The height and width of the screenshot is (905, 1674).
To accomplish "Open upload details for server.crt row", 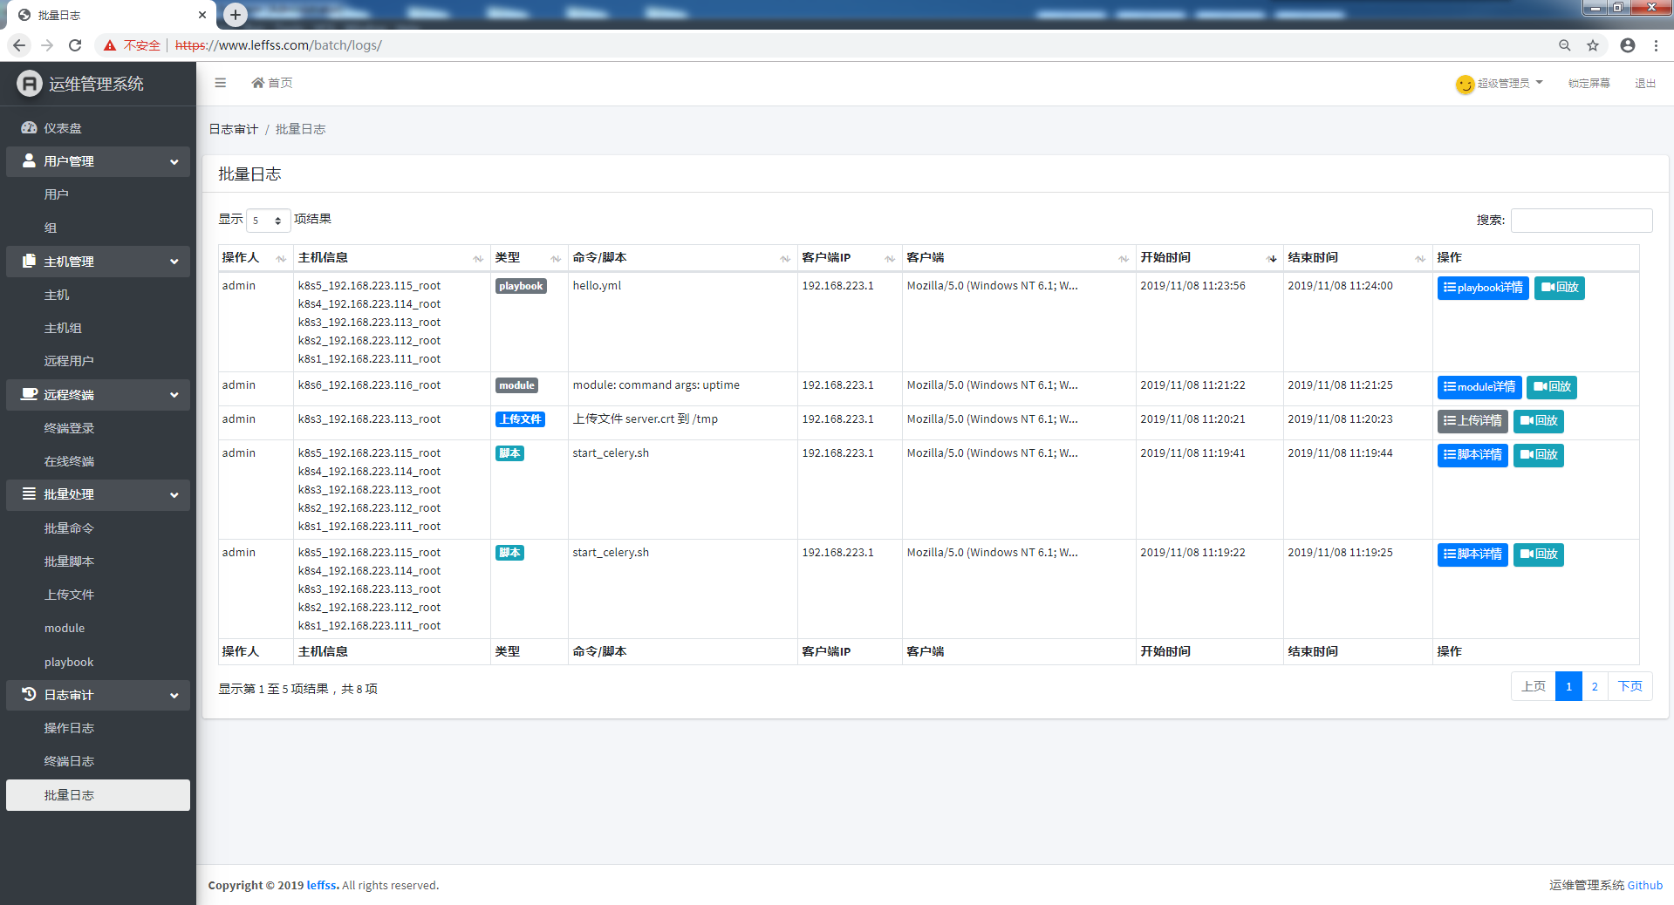I will click(1472, 421).
